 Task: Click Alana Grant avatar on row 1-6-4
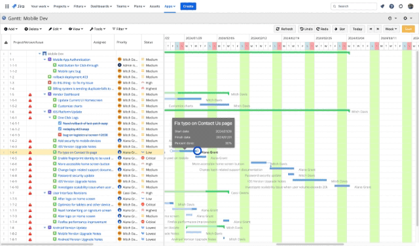120,152
